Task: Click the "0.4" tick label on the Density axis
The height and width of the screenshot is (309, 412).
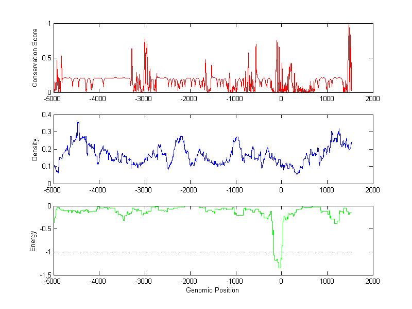Action: [x=46, y=115]
